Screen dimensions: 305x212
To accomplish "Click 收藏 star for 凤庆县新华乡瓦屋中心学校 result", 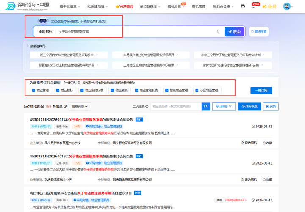I will (x=267, y=143).
